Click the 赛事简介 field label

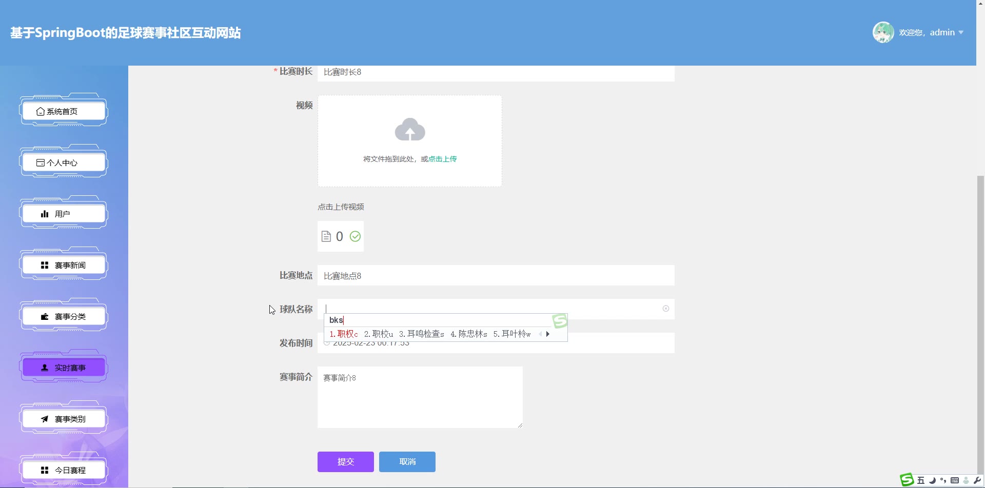click(x=296, y=377)
